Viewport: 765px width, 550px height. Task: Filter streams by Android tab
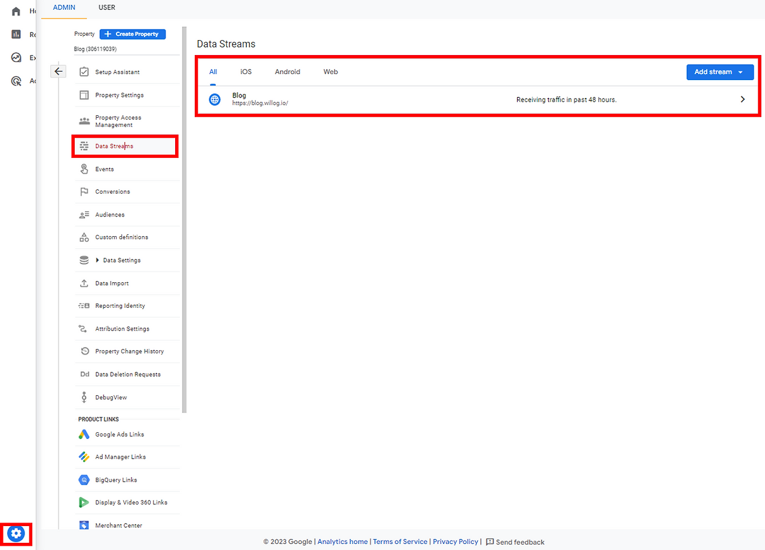click(x=287, y=72)
